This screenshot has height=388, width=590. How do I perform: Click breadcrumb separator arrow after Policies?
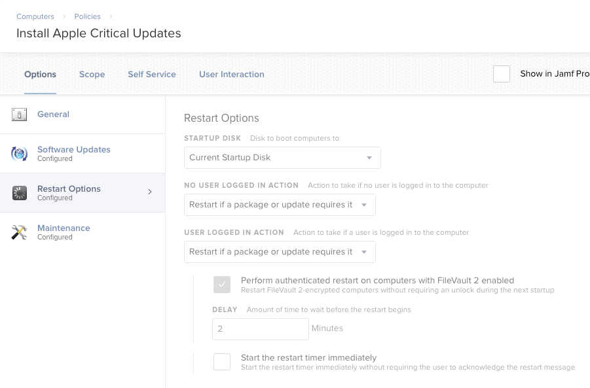tap(111, 16)
